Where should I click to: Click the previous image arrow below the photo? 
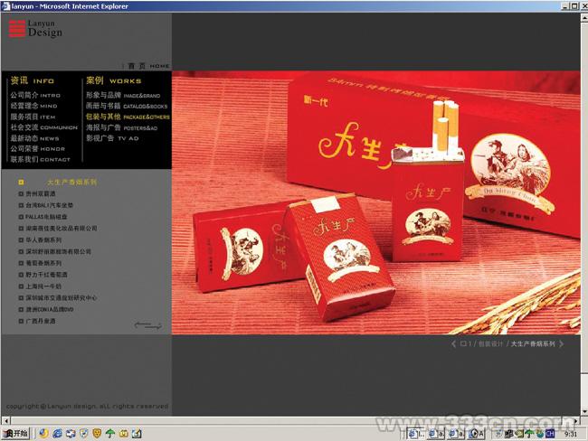coord(453,344)
